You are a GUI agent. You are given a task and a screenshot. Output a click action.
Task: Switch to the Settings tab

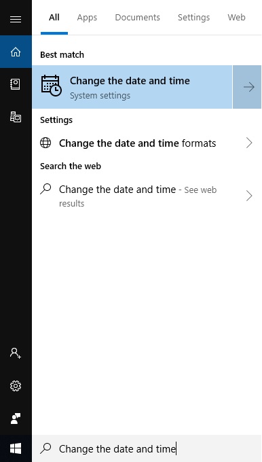193,18
